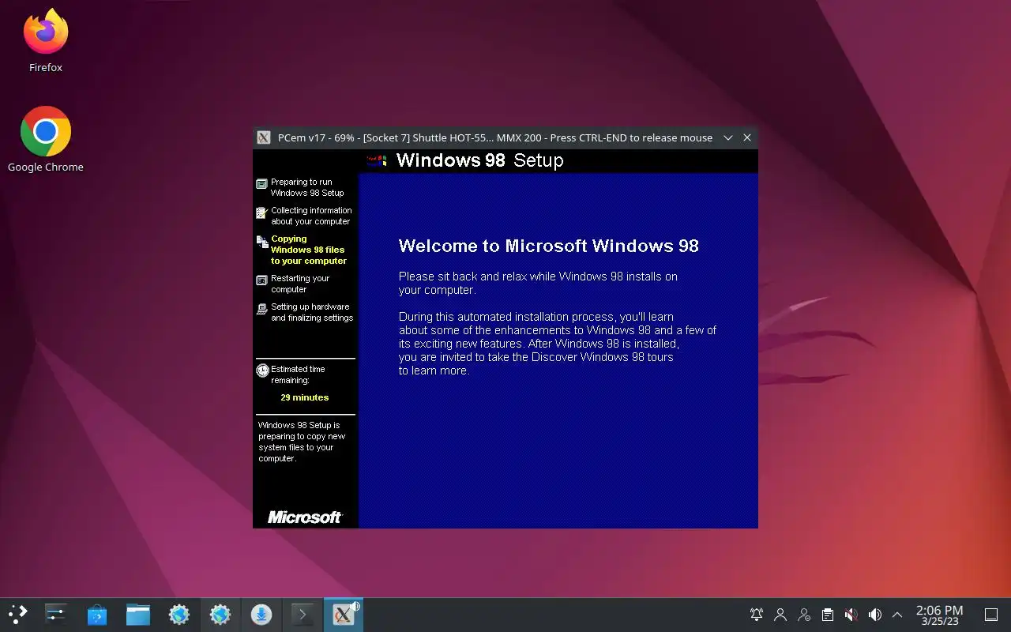1011x632 pixels.
Task: Open the Dolphin file manager
Action: point(138,615)
